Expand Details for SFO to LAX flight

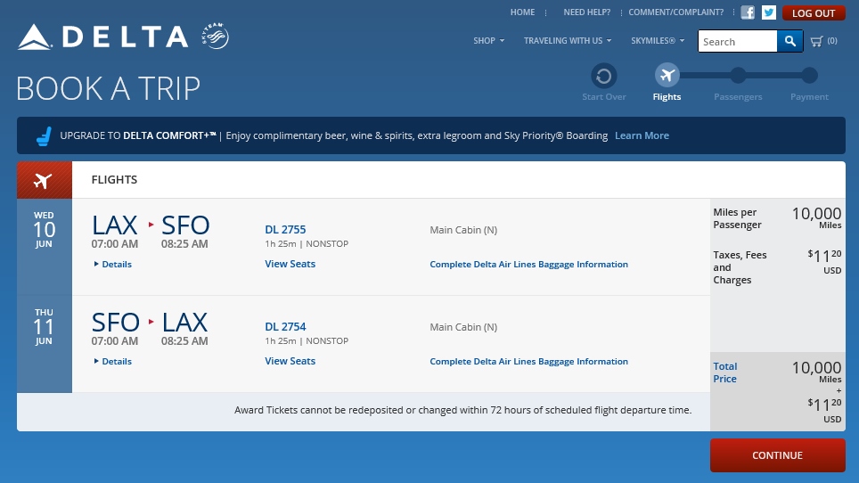pos(113,362)
